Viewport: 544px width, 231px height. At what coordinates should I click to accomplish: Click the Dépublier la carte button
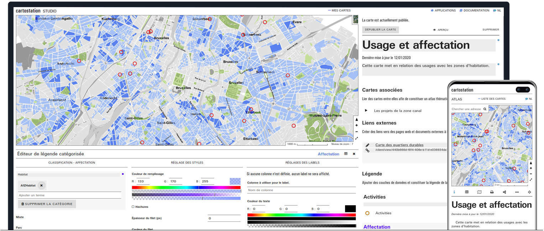380,30
